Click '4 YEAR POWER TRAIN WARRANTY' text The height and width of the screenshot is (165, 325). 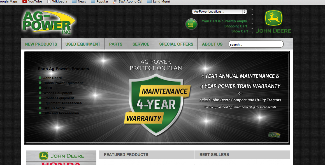point(240,86)
